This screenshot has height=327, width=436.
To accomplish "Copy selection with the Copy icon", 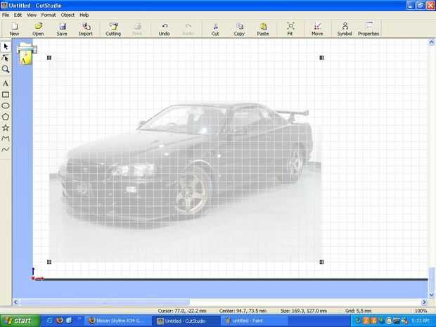I will click(239, 29).
